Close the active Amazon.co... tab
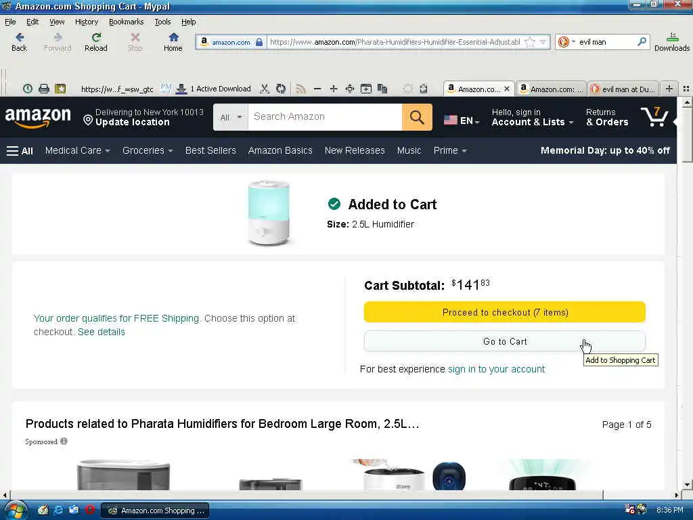693x520 pixels. (507, 89)
